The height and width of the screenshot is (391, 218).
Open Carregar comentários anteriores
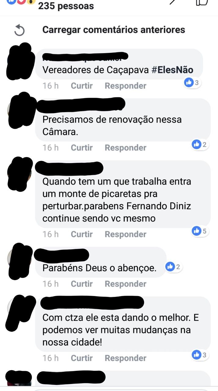(114, 30)
